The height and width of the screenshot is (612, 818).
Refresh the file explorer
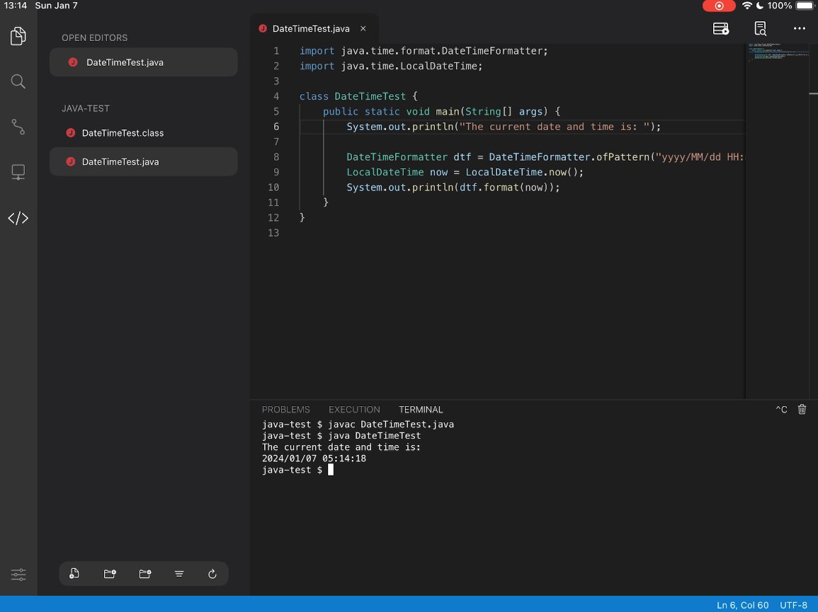tap(212, 574)
